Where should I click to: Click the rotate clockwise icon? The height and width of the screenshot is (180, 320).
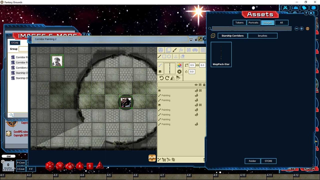tap(167, 78)
